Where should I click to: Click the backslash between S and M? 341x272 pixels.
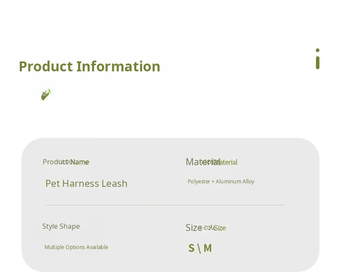[199, 248]
